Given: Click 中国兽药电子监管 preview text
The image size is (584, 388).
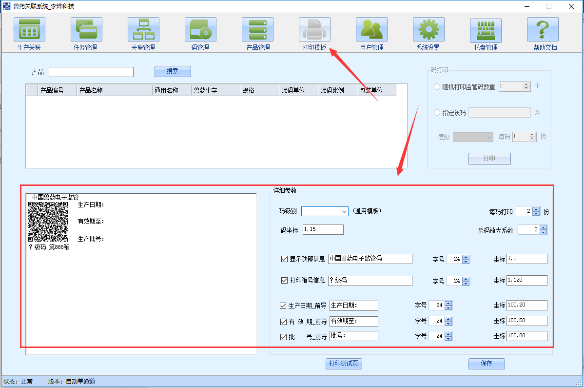Looking at the screenshot, I should pyautogui.click(x=55, y=197).
